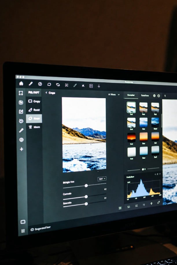177x265 pixels.
Task: Open the list lines icon beside the sliders
Action: (120, 208)
